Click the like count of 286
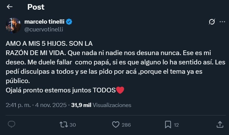Viewport: 229px width, 135px height. click(126, 125)
